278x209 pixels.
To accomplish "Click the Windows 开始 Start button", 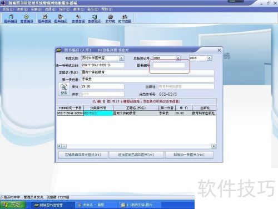I will click(12, 205).
